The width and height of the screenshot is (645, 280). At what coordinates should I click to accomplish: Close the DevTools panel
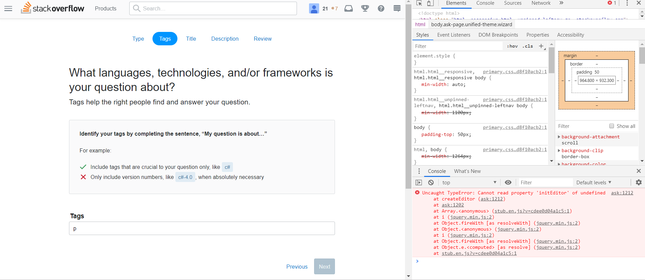(639, 3)
